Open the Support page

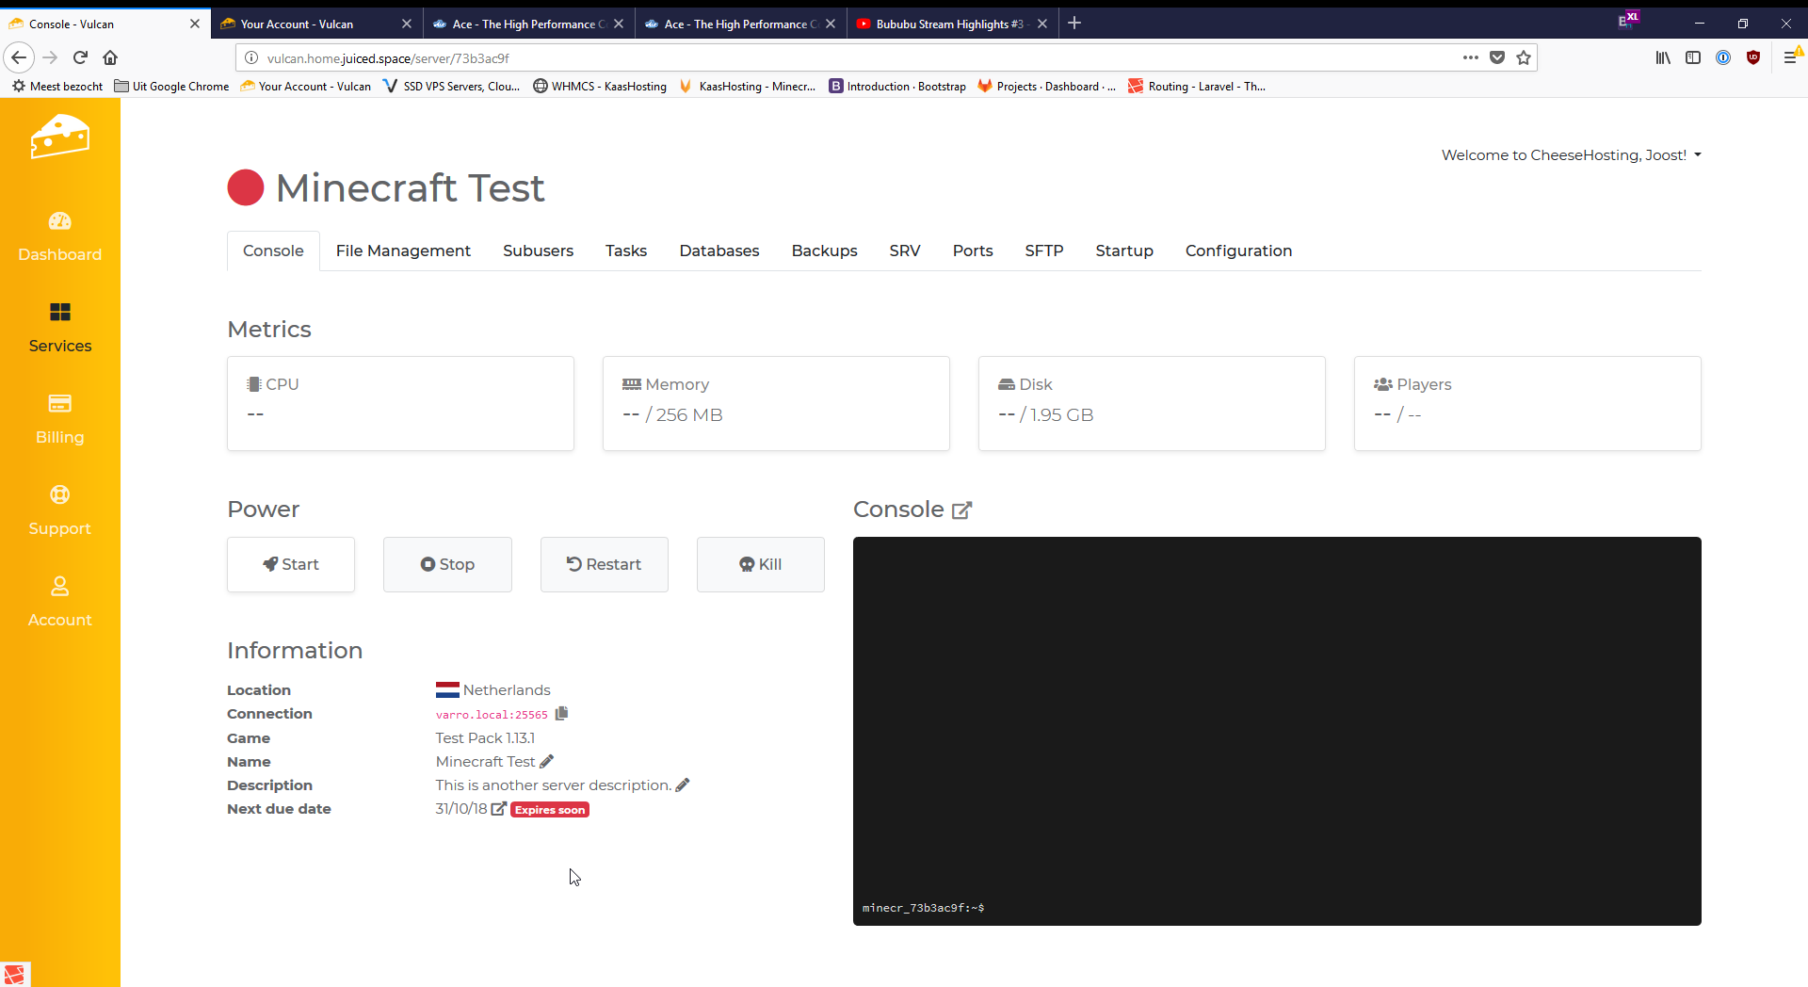pyautogui.click(x=59, y=510)
